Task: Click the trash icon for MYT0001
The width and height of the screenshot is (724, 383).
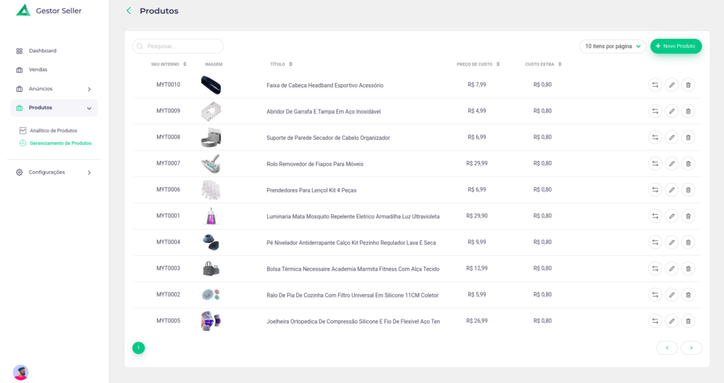Action: click(688, 216)
